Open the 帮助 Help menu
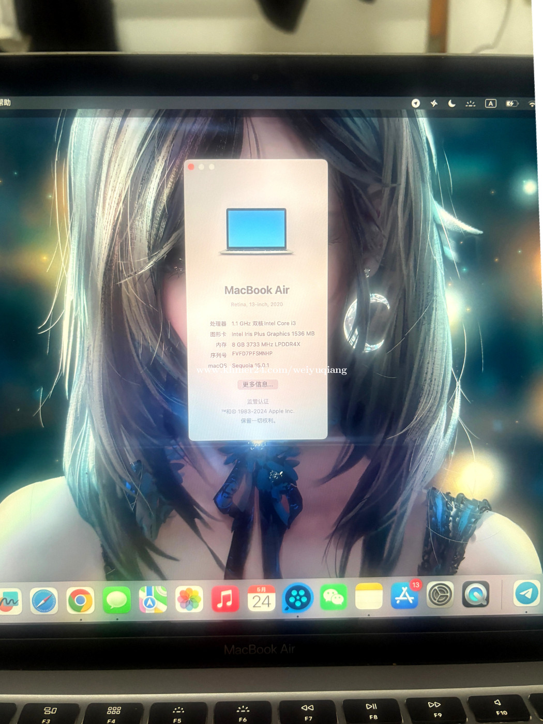Image resolution: width=543 pixels, height=724 pixels. 5,102
